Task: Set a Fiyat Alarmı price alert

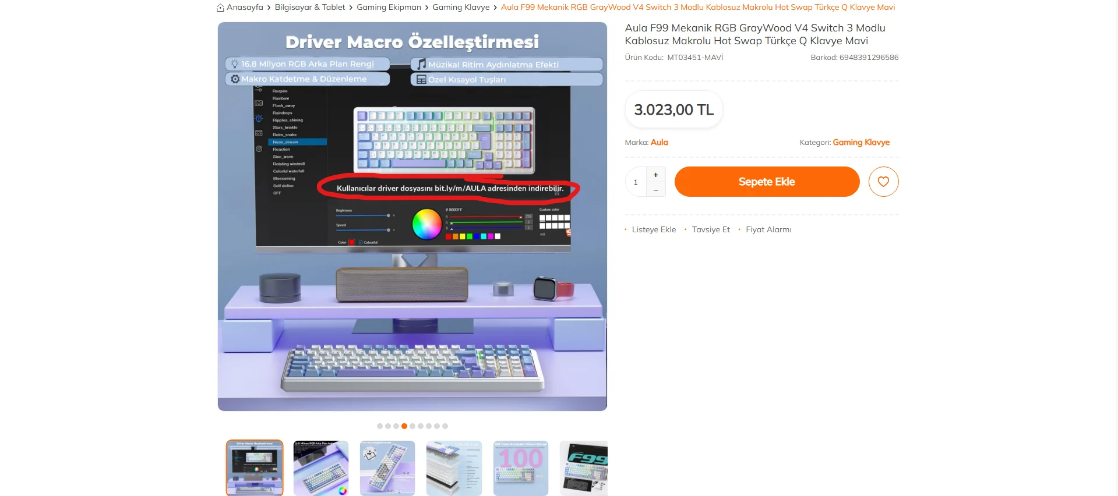Action: tap(768, 230)
